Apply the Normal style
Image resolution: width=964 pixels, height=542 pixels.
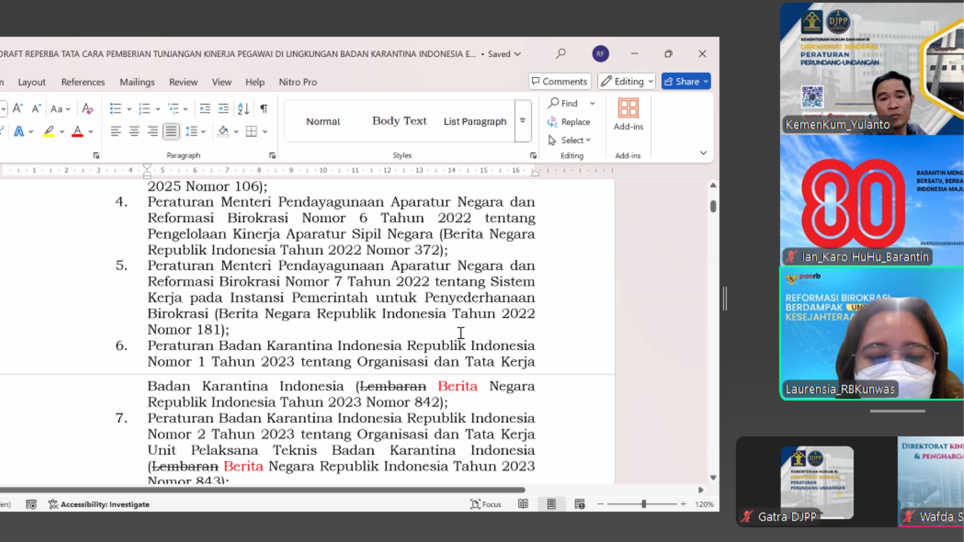pyautogui.click(x=323, y=121)
